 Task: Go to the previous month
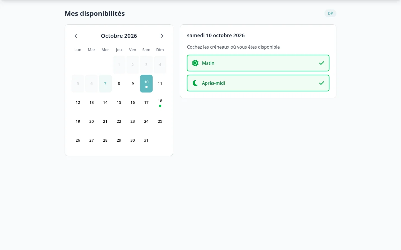click(x=76, y=36)
